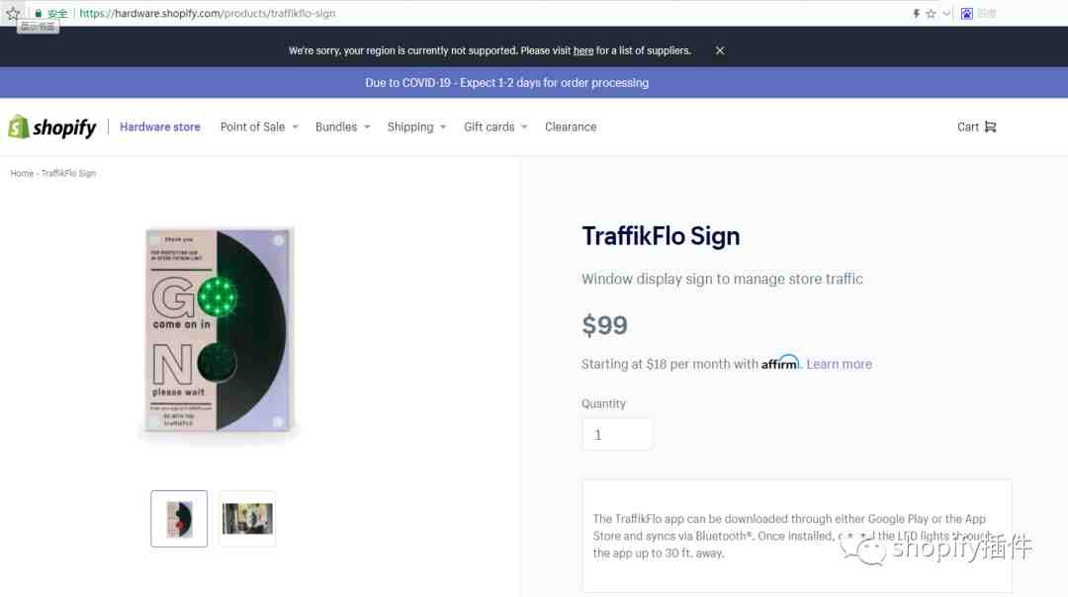1068x597 pixels.
Task: Click the Home breadcrumb link
Action: [x=22, y=174]
